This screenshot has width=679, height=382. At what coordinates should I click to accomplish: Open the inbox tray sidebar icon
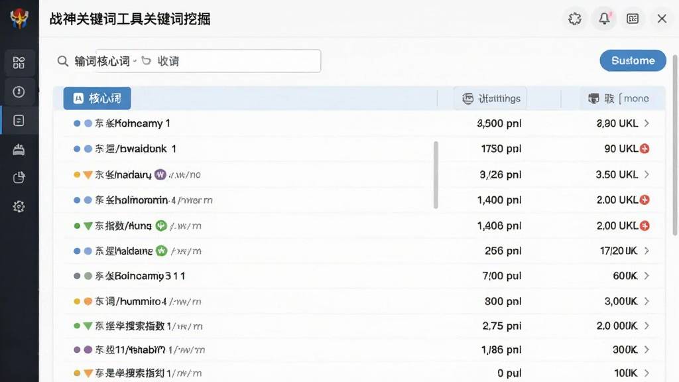pyautogui.click(x=19, y=149)
